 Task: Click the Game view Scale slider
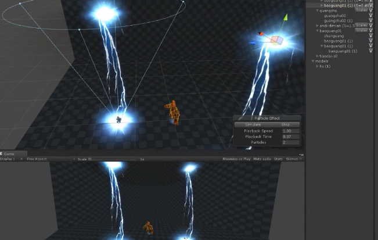113,159
